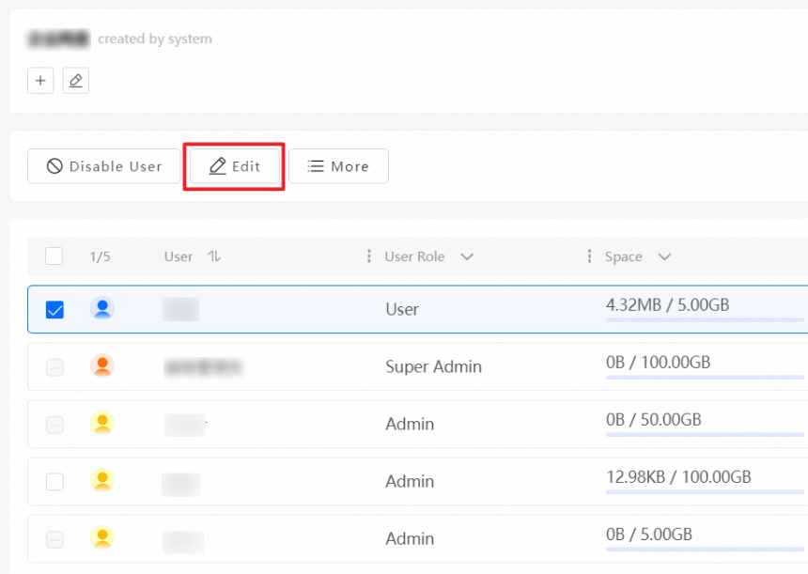Click the dots handle before User Role
The width and height of the screenshot is (808, 574).
pos(368,256)
